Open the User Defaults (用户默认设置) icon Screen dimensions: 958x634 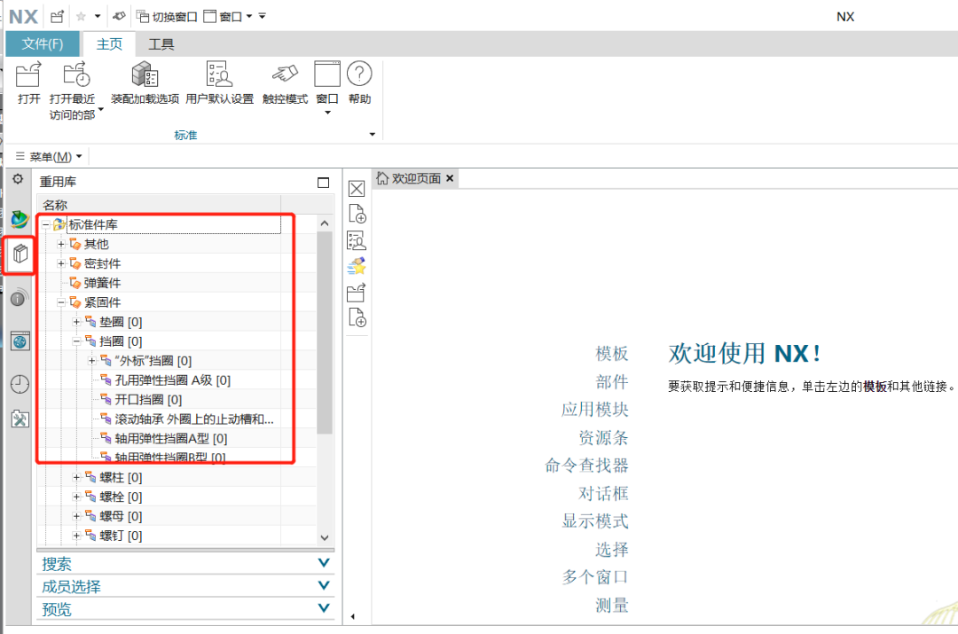219,76
